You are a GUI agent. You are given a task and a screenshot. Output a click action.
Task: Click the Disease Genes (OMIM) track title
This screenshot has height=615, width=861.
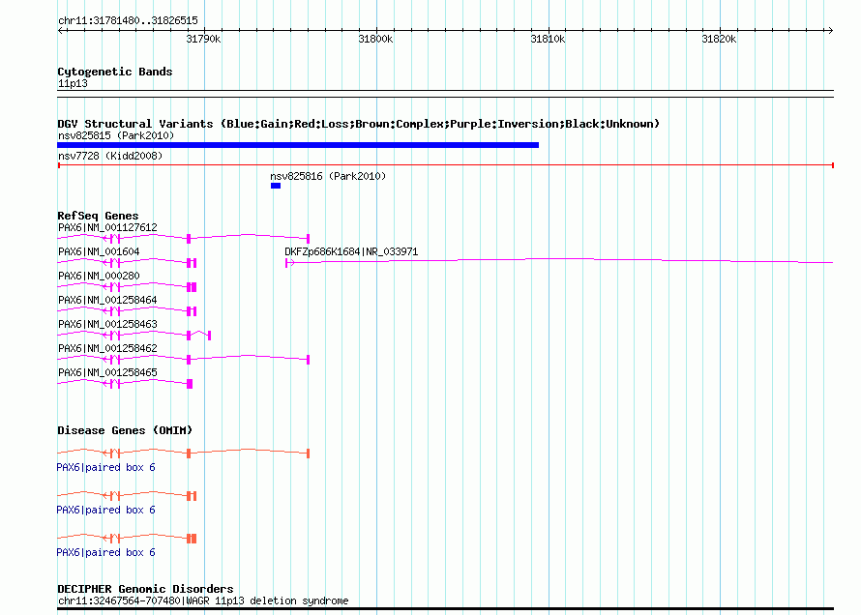point(125,430)
